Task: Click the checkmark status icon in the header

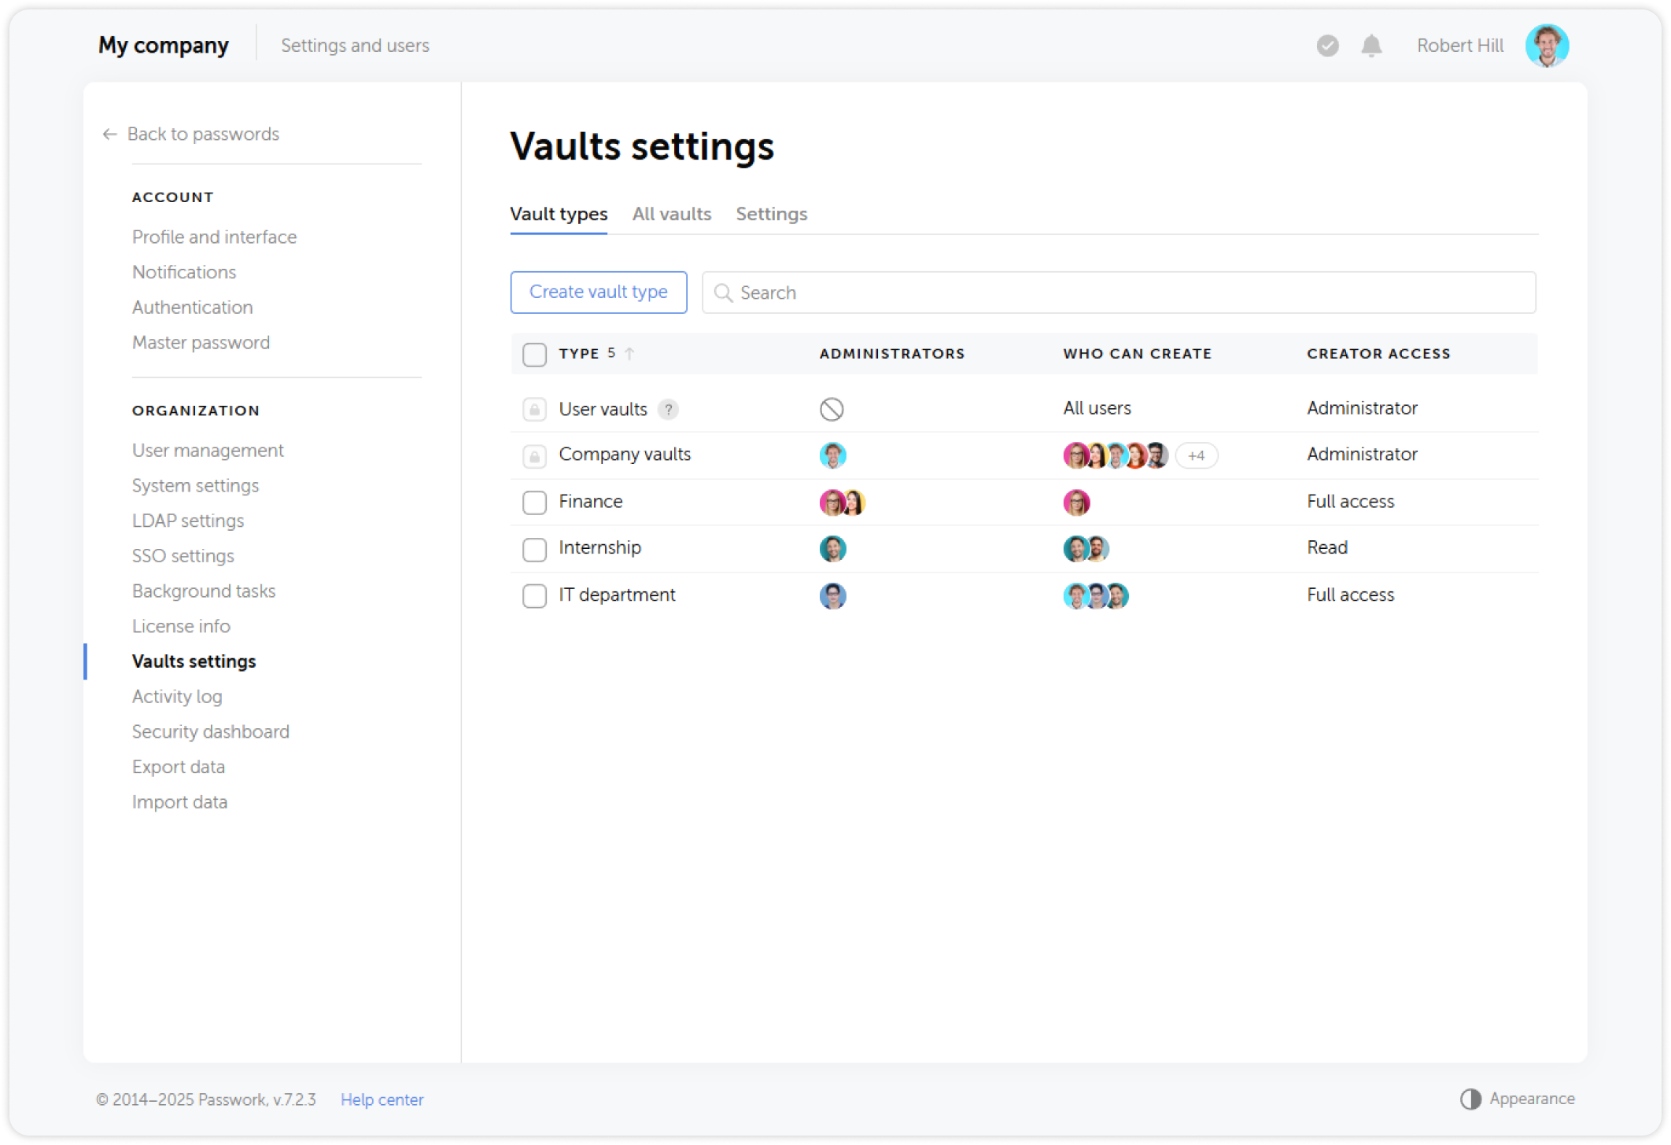Action: 1327,46
